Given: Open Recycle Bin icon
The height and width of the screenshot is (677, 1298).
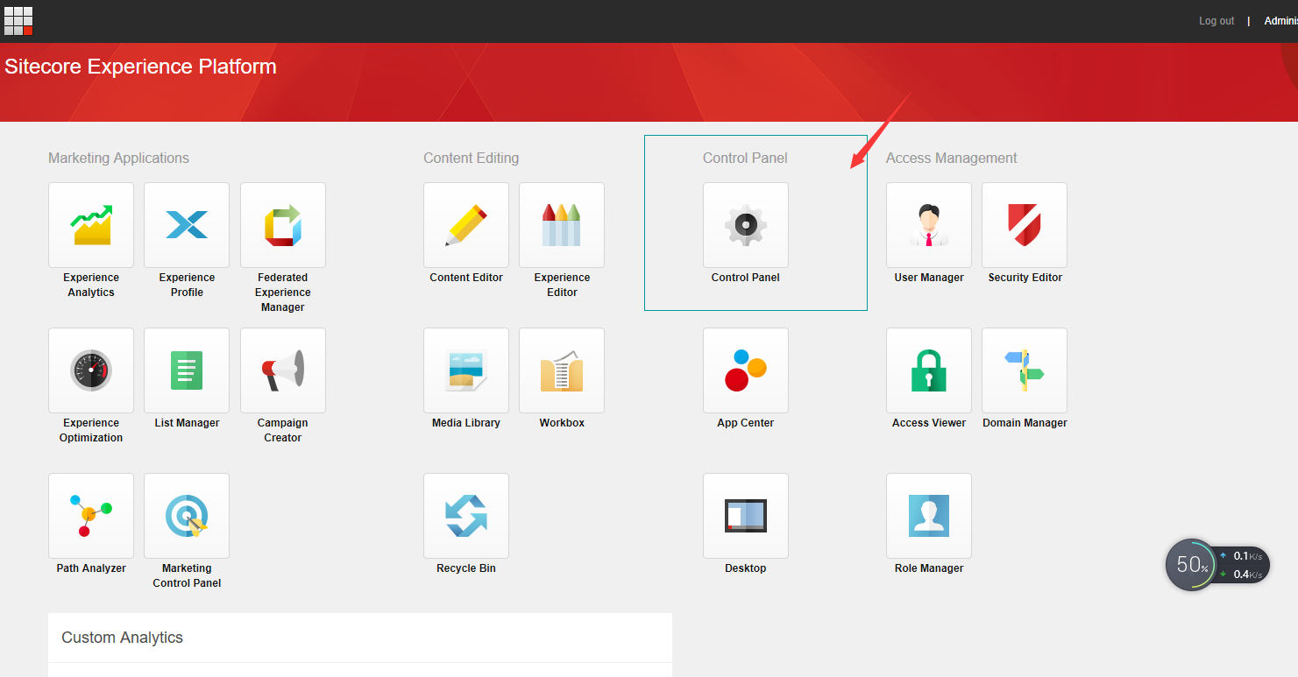Looking at the screenshot, I should point(466,516).
